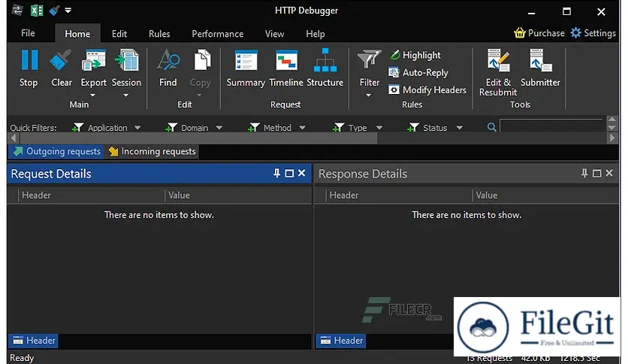Launch the Submitter tool
The width and height of the screenshot is (628, 364).
(x=540, y=68)
